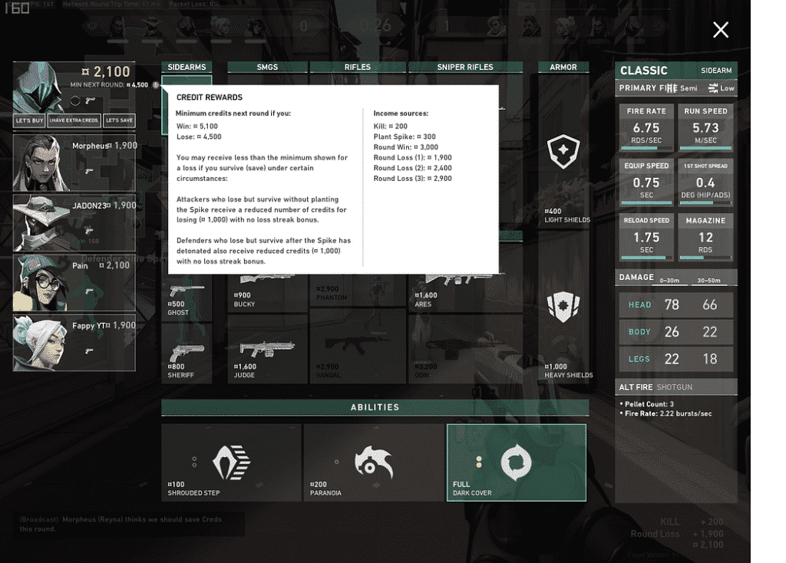Select JADON23 teammate card
Screen dimensions: 786x563
point(74,222)
